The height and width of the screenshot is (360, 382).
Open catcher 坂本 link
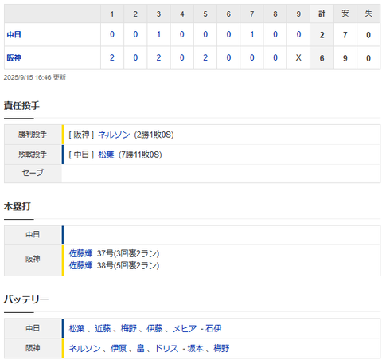[x=196, y=348]
